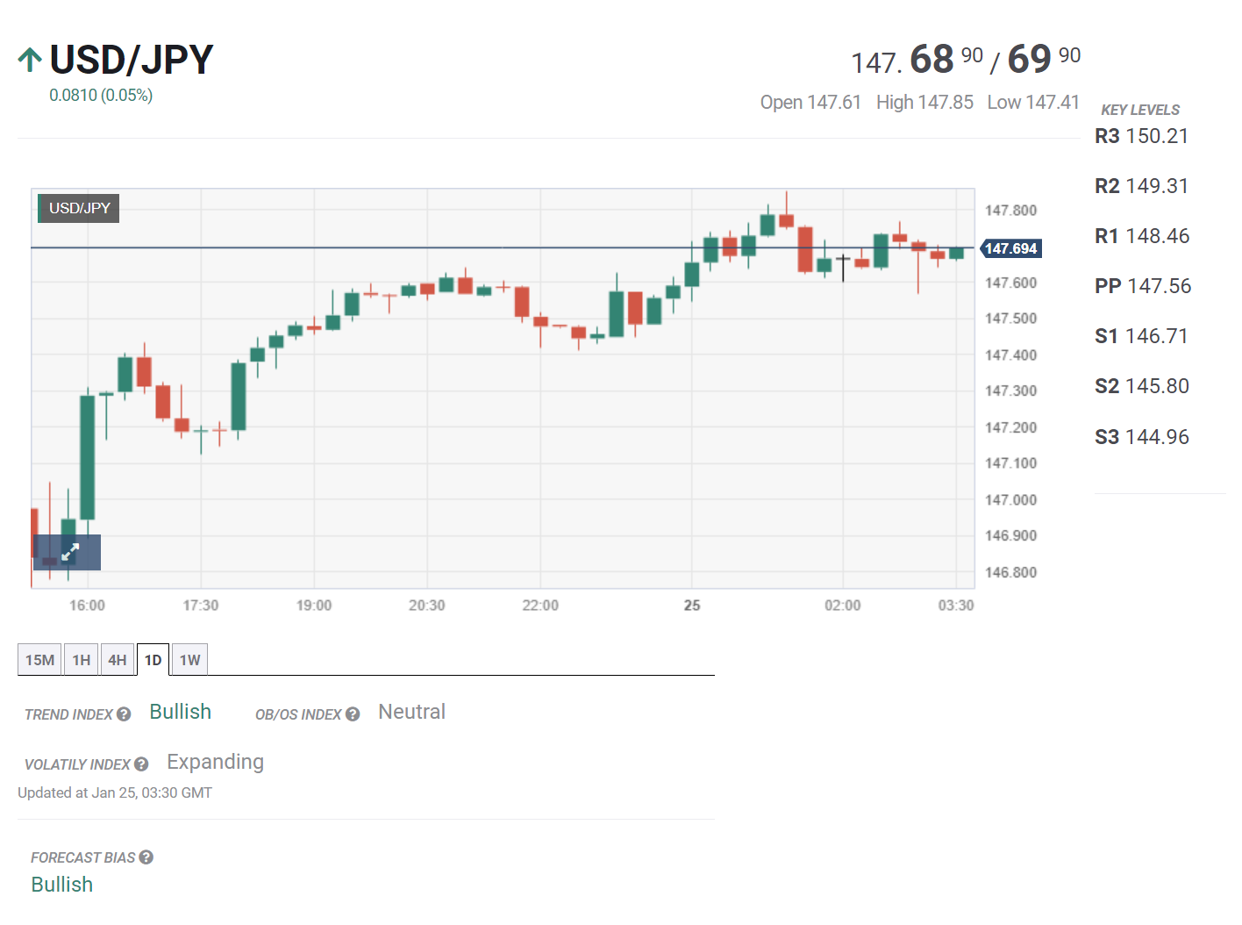Click the PP pivot value 147.56

click(x=1144, y=285)
